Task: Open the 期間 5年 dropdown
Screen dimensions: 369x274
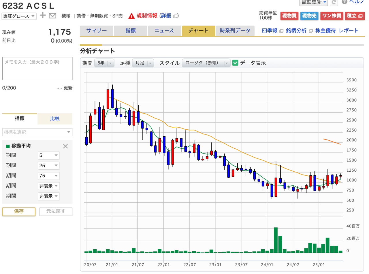Action: (104, 63)
